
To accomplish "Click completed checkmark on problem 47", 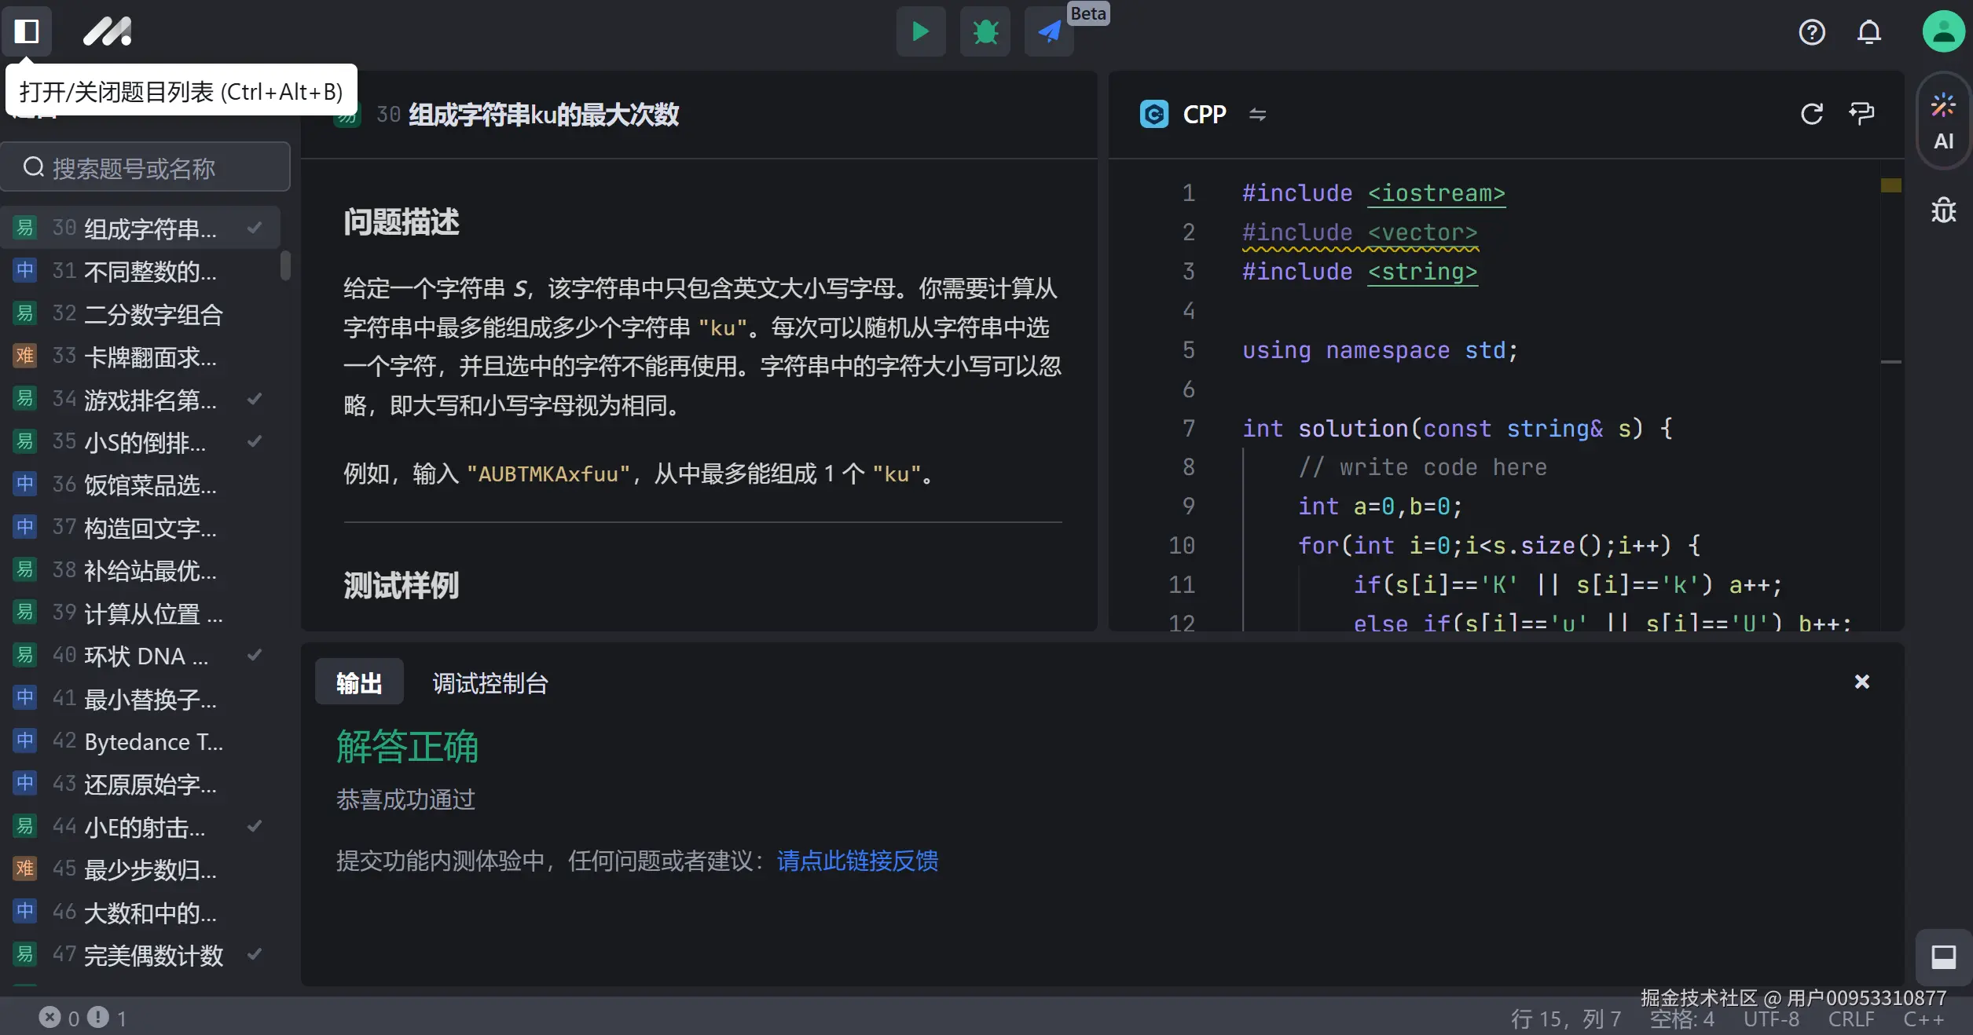I will click(x=255, y=955).
